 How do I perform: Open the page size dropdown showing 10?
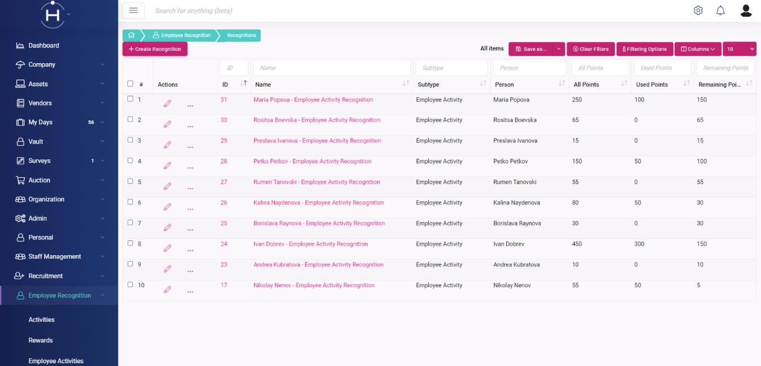click(739, 49)
